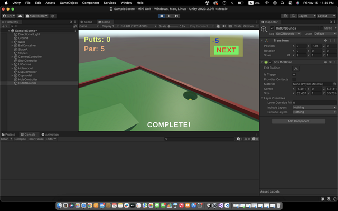Switch to the Animation tab
338x211 pixels.
50,135
